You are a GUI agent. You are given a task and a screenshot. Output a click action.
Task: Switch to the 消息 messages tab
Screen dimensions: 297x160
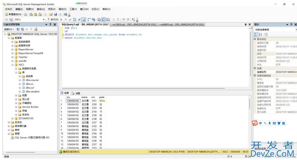click(76, 93)
